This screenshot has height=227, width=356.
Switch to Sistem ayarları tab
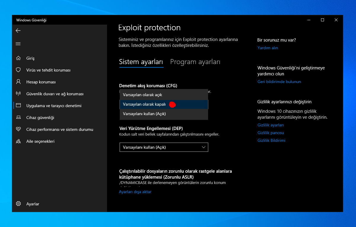pyautogui.click(x=141, y=62)
